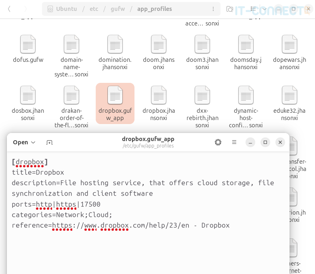The image size is (315, 274).
Task: Minimize the text editor window
Action: [x=250, y=142]
